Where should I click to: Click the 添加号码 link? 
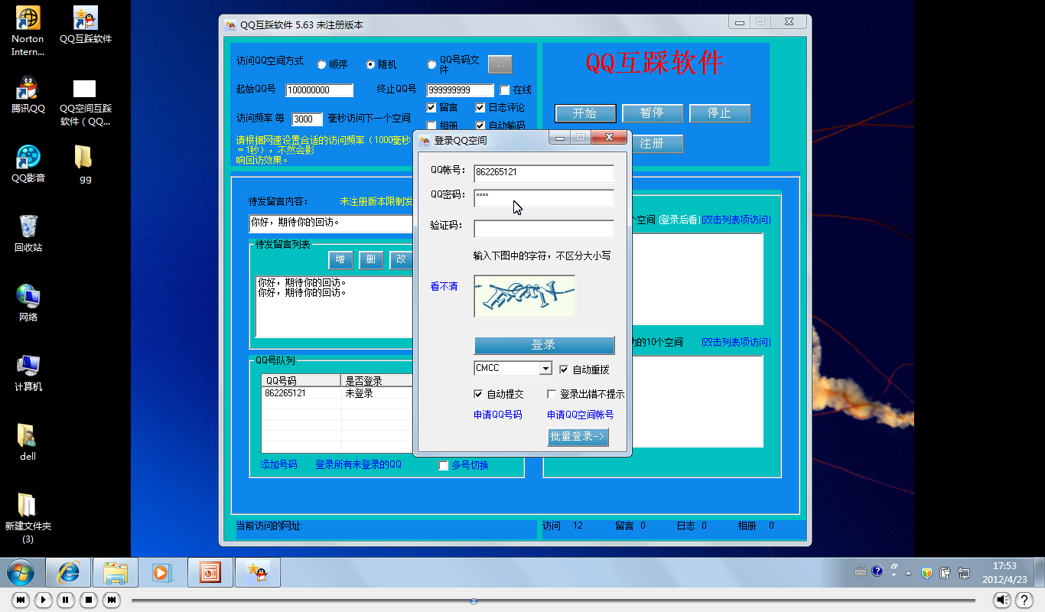tap(278, 464)
